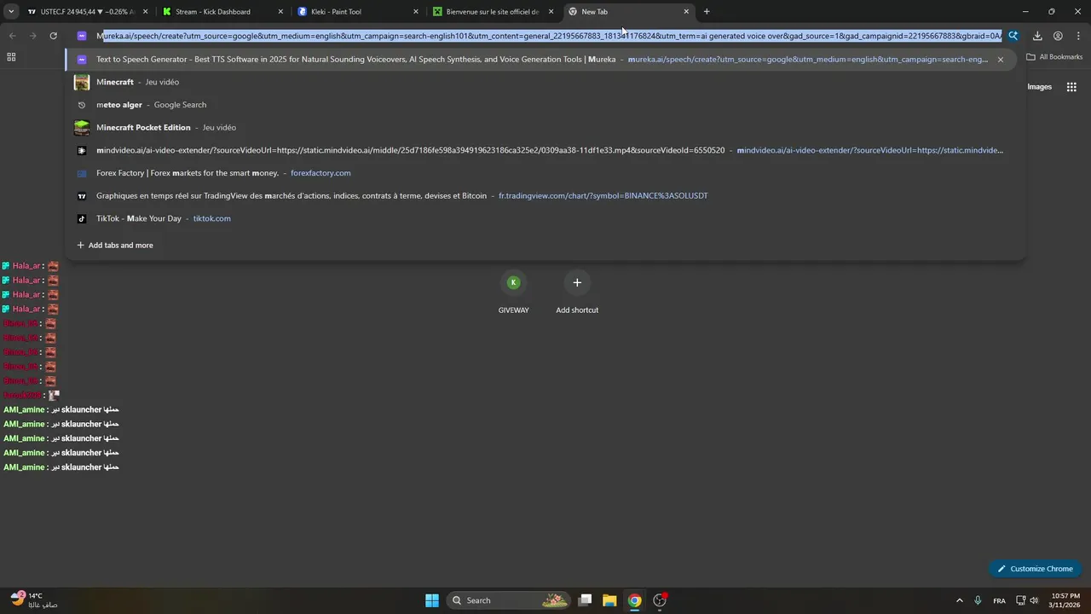This screenshot has height=614, width=1091.
Task: Switch to Stream - Kick Dashboard tab
Action: click(222, 12)
